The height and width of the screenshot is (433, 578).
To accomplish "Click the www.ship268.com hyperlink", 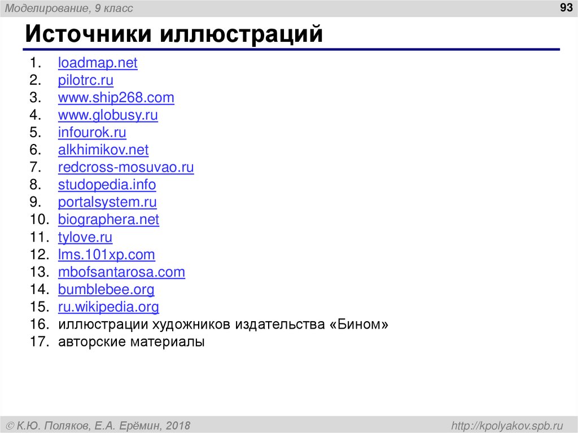I will click(116, 98).
